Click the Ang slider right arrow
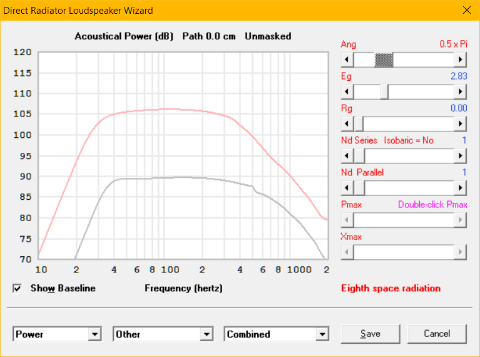 pos(460,59)
